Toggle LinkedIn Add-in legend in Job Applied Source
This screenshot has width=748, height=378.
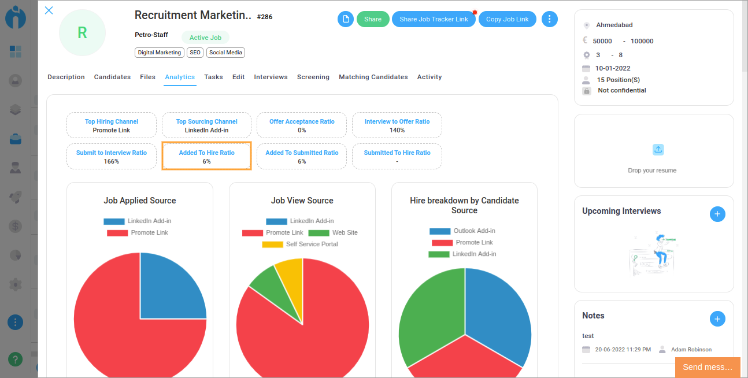coord(138,221)
